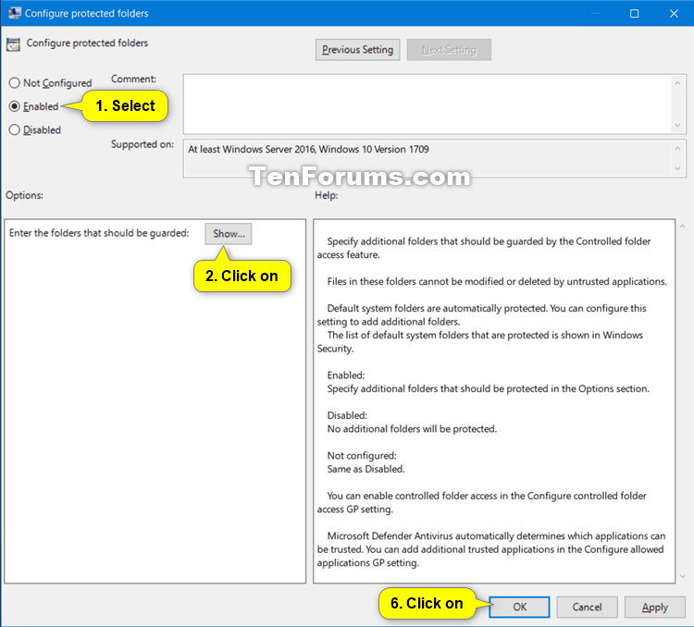Click the Comment box scroll down arrow

[x=677, y=125]
